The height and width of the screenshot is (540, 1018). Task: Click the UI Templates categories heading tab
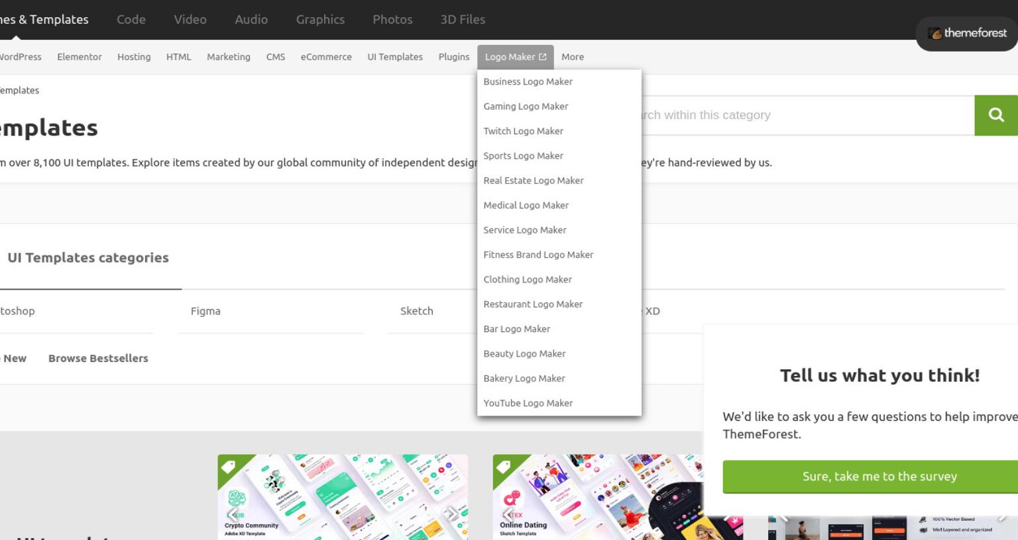click(88, 257)
